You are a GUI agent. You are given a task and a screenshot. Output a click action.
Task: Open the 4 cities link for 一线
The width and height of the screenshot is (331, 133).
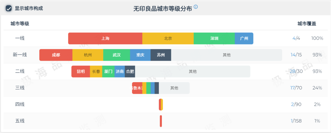[294, 38]
